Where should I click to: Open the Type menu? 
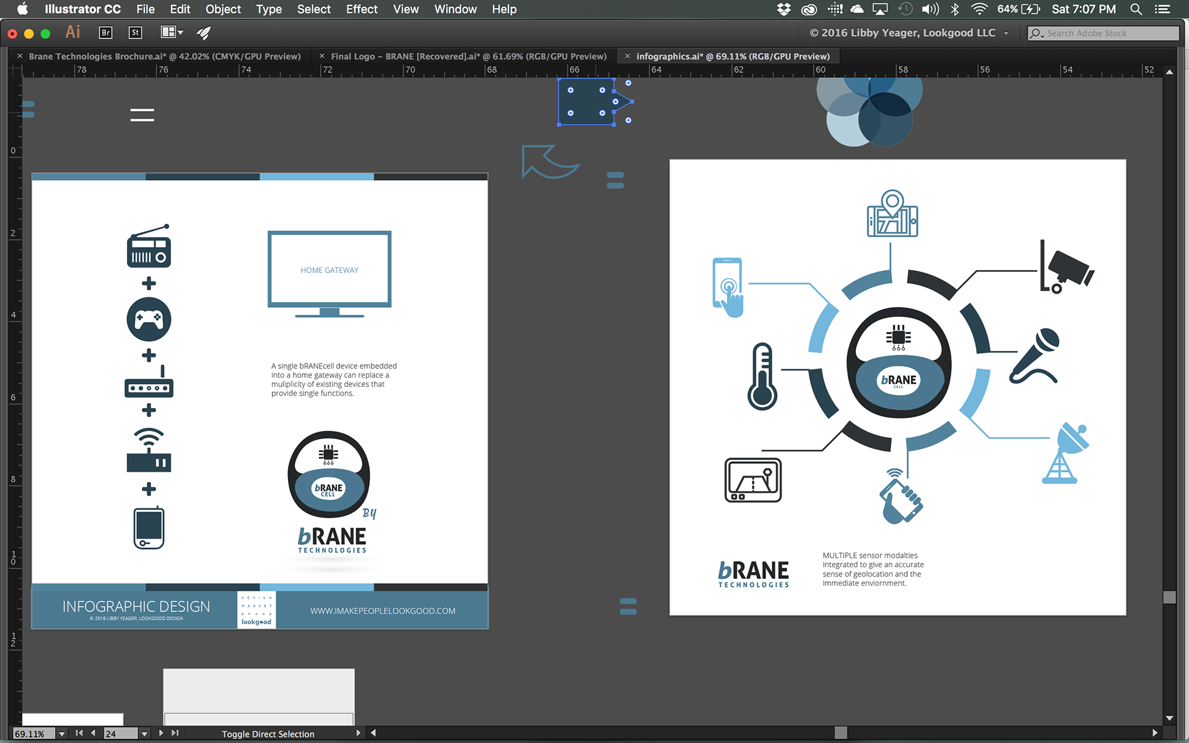(x=269, y=9)
